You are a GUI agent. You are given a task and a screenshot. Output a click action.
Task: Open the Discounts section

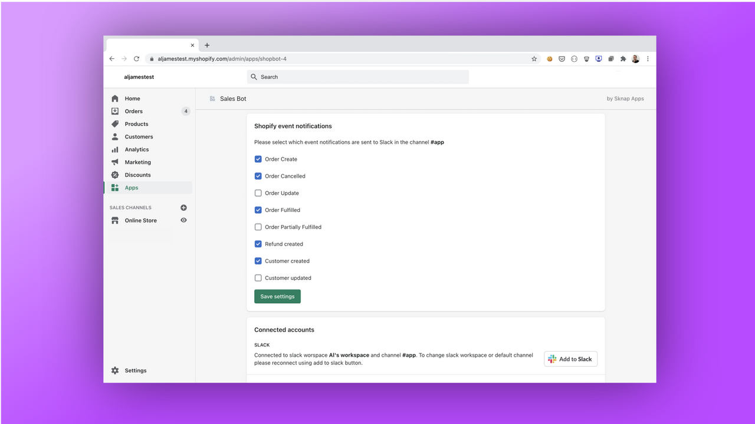[x=115, y=174]
